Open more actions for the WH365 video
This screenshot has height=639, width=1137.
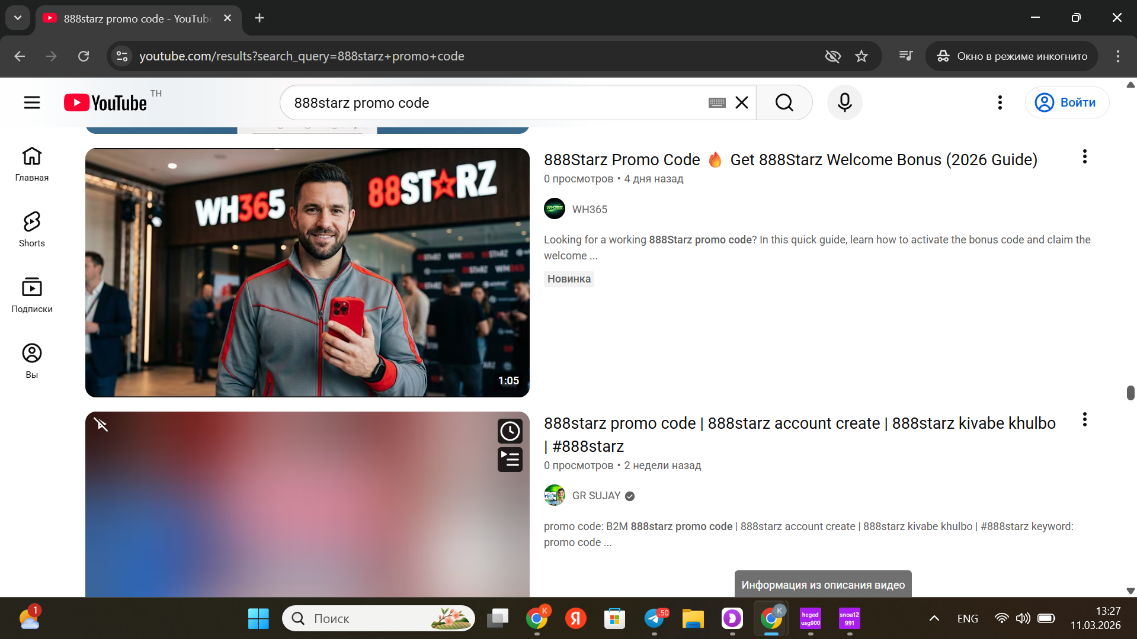tap(1085, 157)
